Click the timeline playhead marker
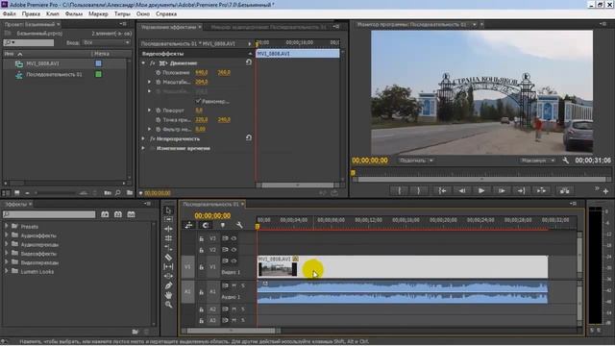Screen dimensions: 615x346 (258, 227)
